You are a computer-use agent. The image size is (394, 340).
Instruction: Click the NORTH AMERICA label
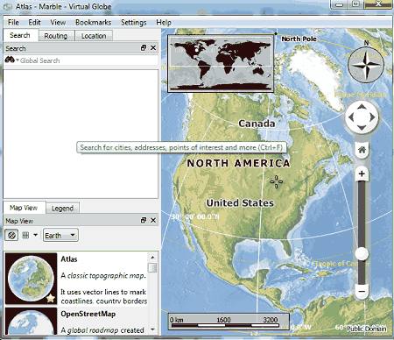coord(238,163)
